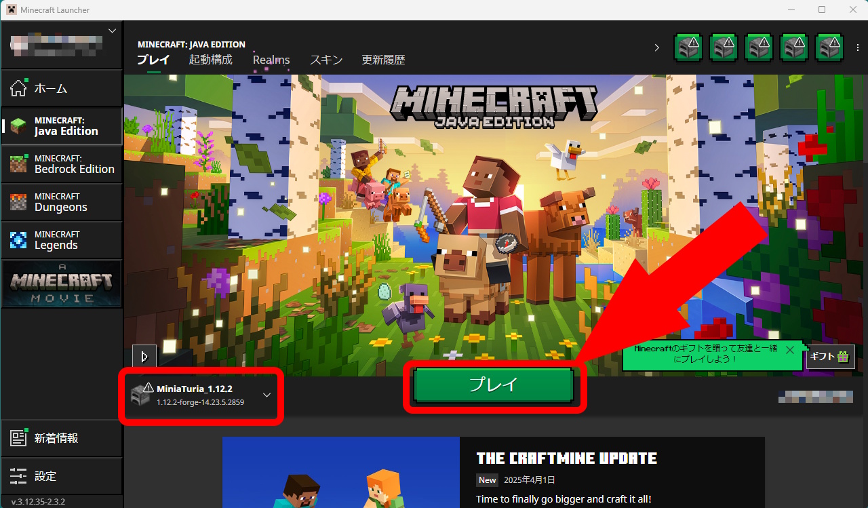The width and height of the screenshot is (868, 508).
Task: Click the 1.12.2-forge-14.23.5.2859 version text
Action: click(200, 402)
